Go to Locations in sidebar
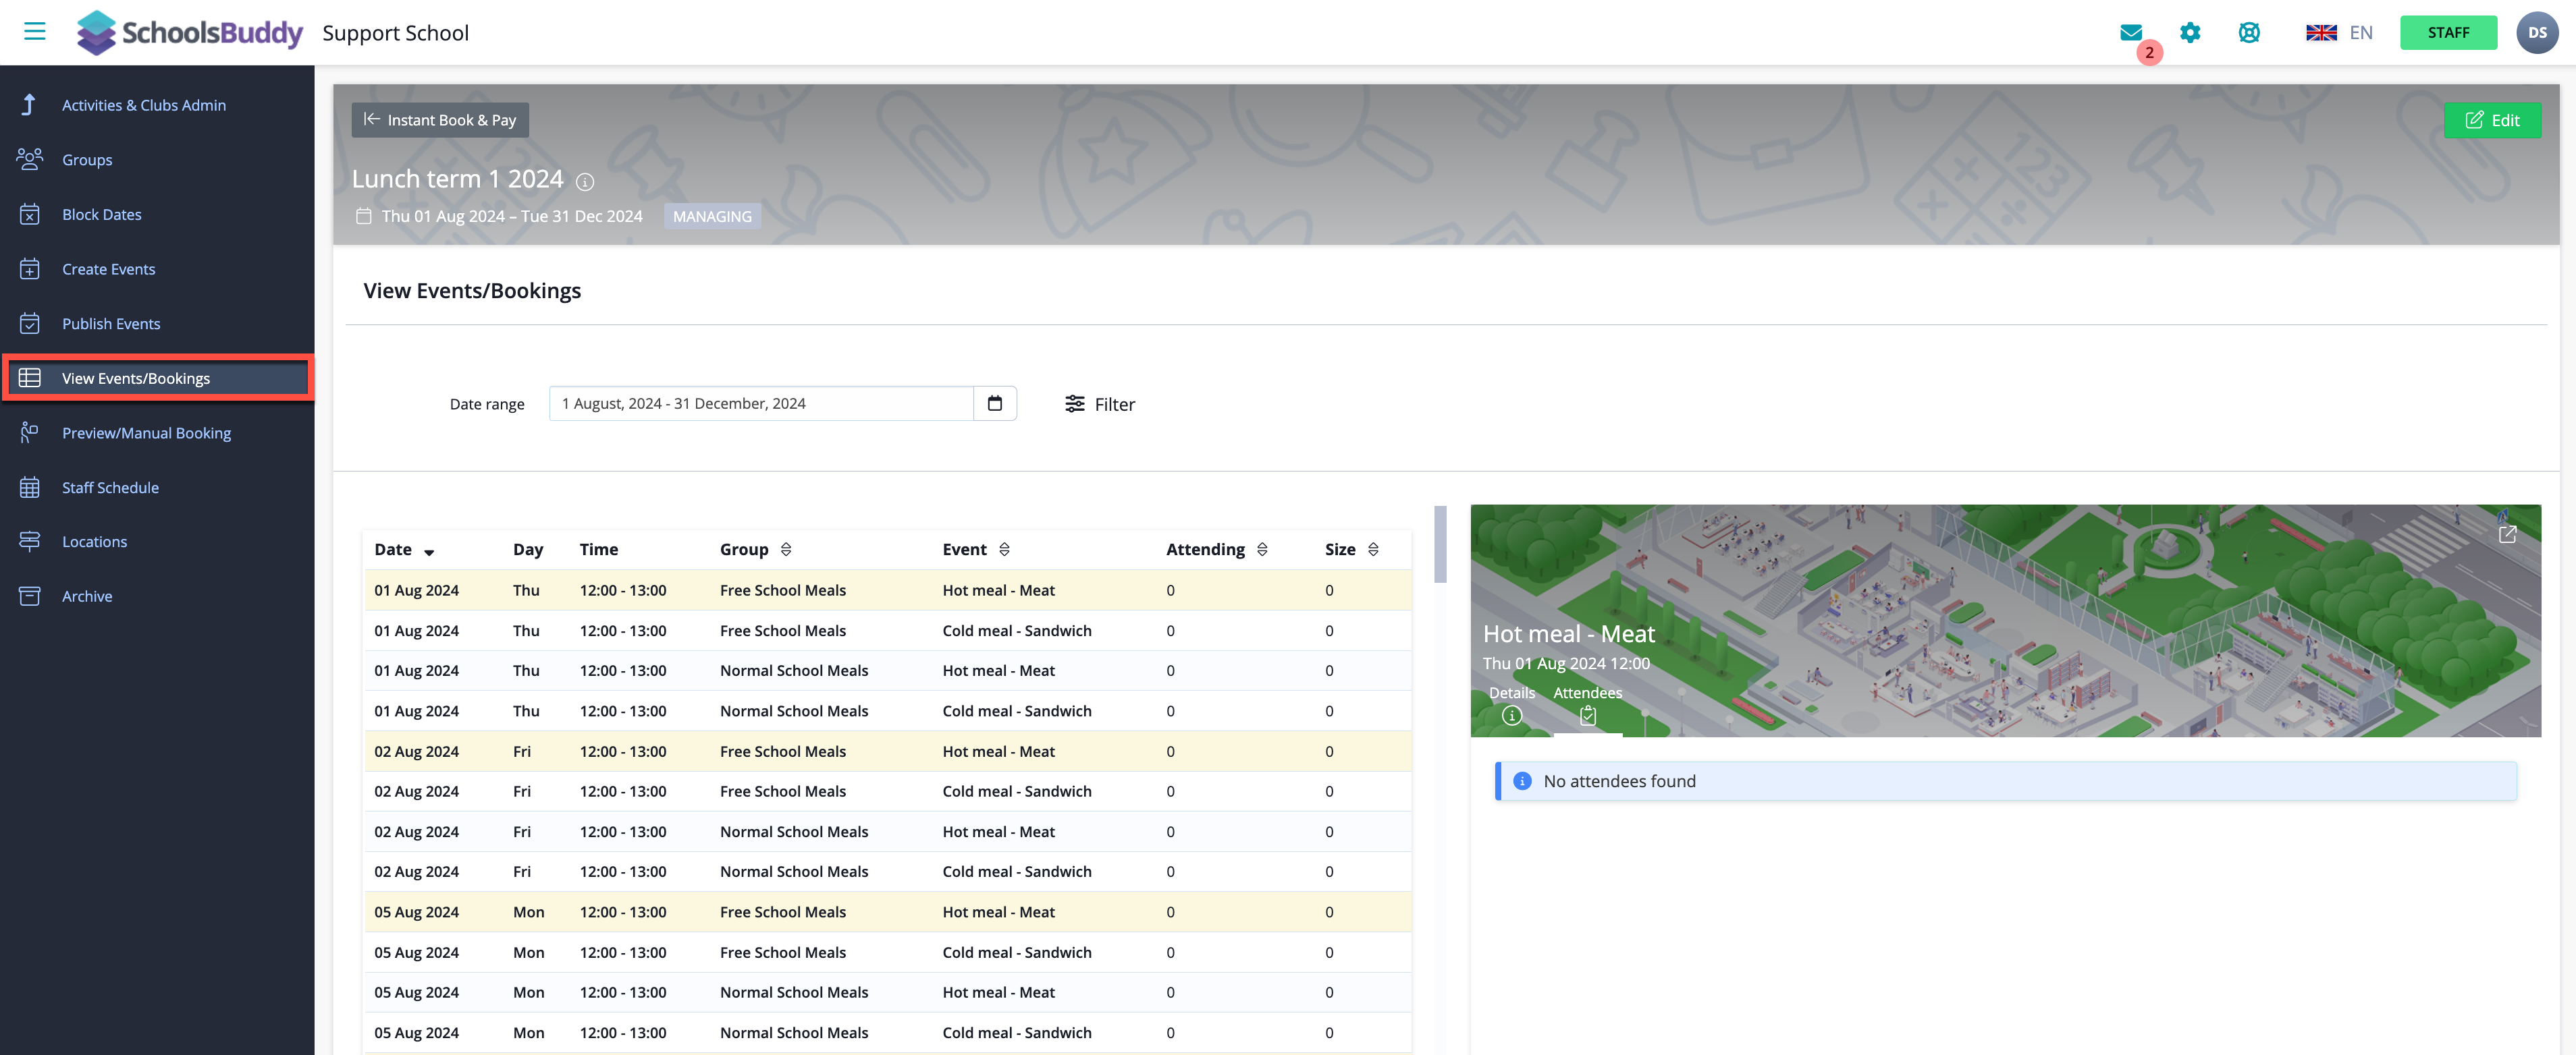The width and height of the screenshot is (2576, 1055). click(95, 542)
